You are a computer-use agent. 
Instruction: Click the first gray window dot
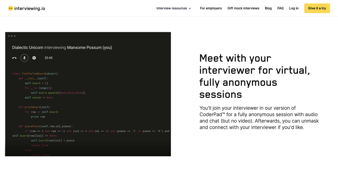click(x=9, y=36)
